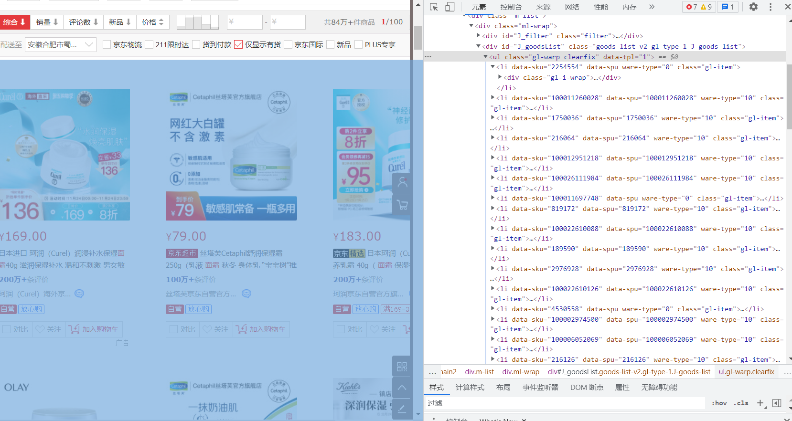Click 综合 sort button

(x=14, y=22)
